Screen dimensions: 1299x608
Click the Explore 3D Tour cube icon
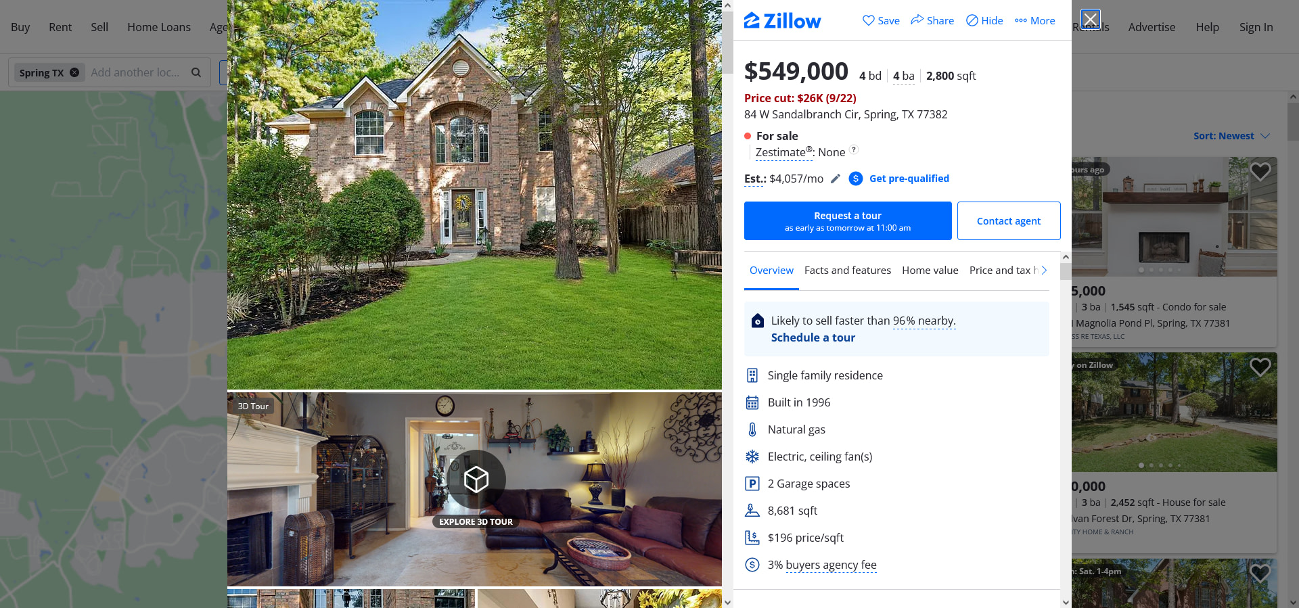click(476, 479)
